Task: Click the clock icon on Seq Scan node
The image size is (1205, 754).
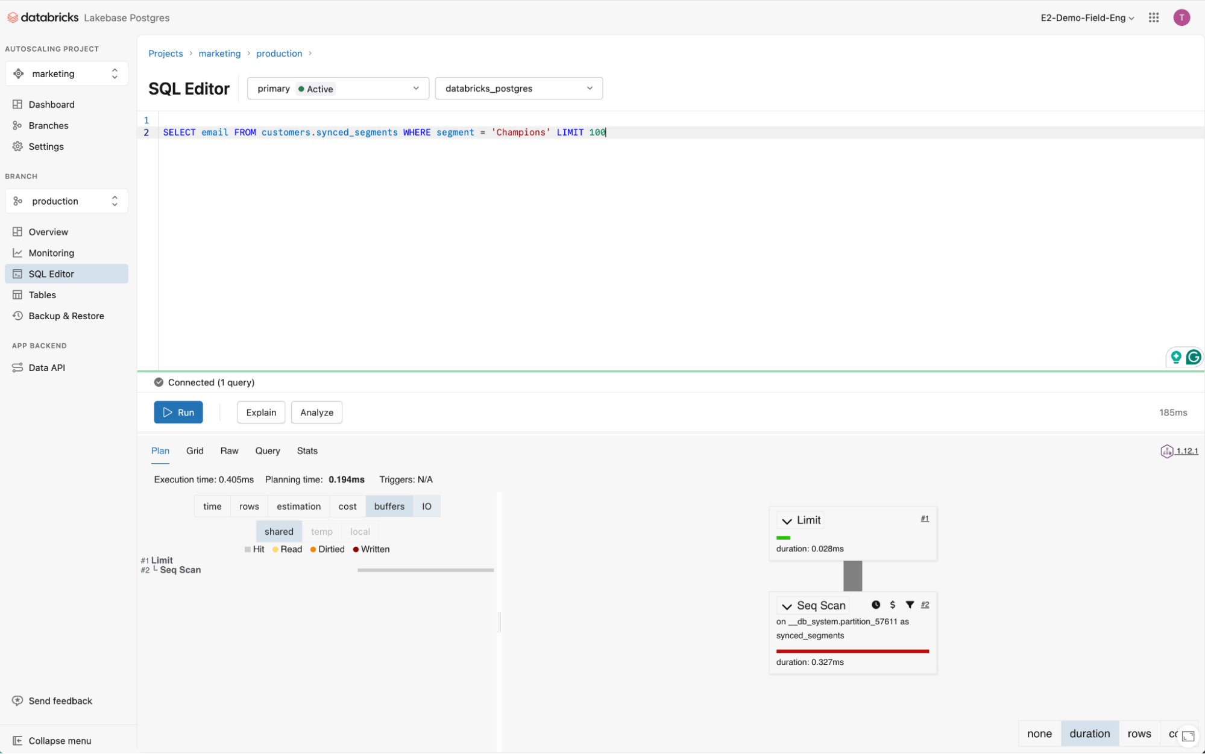Action: 875,605
